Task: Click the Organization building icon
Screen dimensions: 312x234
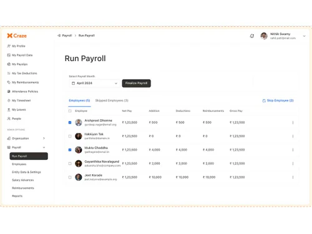Action: pos(9,139)
